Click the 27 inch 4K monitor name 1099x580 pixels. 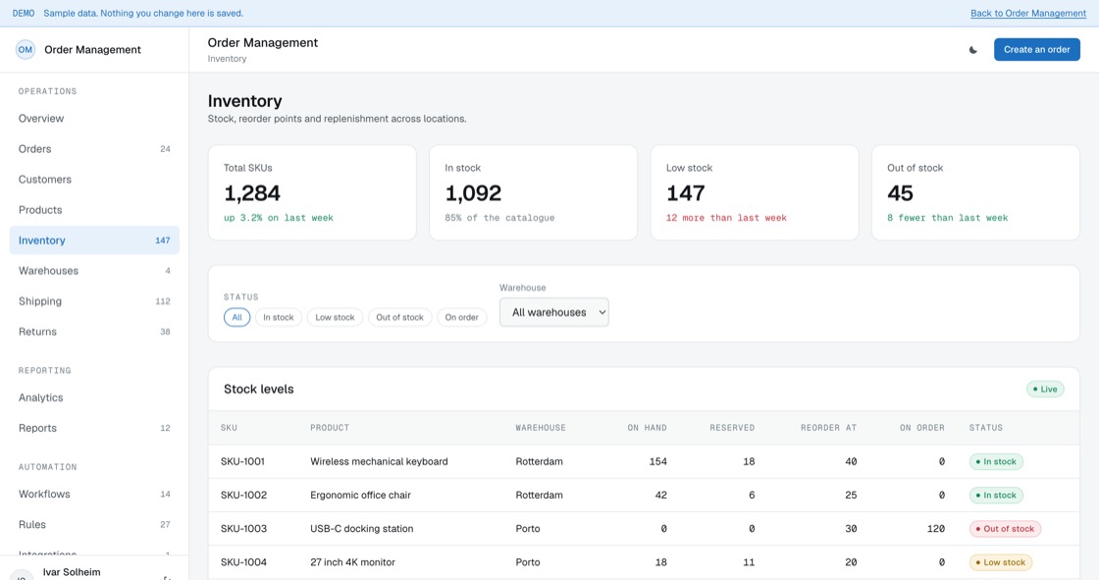352,562
